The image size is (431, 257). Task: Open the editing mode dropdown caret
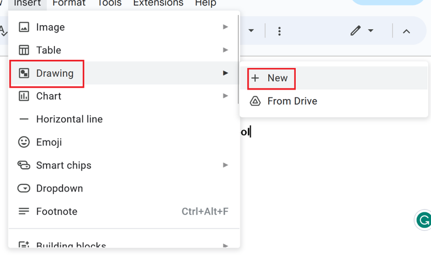click(x=370, y=31)
